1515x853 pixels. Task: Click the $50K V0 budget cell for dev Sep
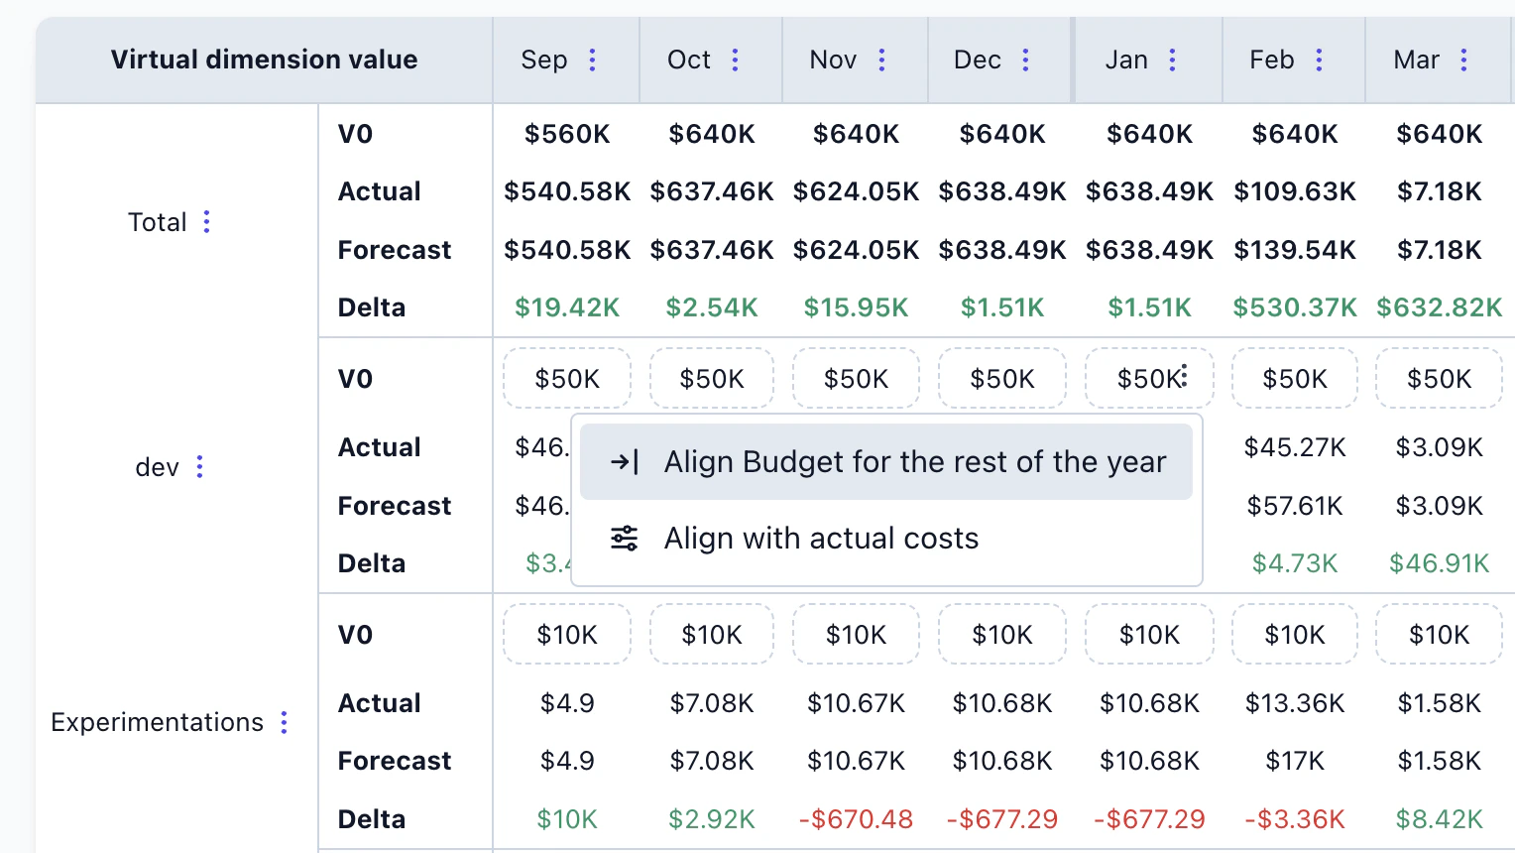[x=566, y=378]
